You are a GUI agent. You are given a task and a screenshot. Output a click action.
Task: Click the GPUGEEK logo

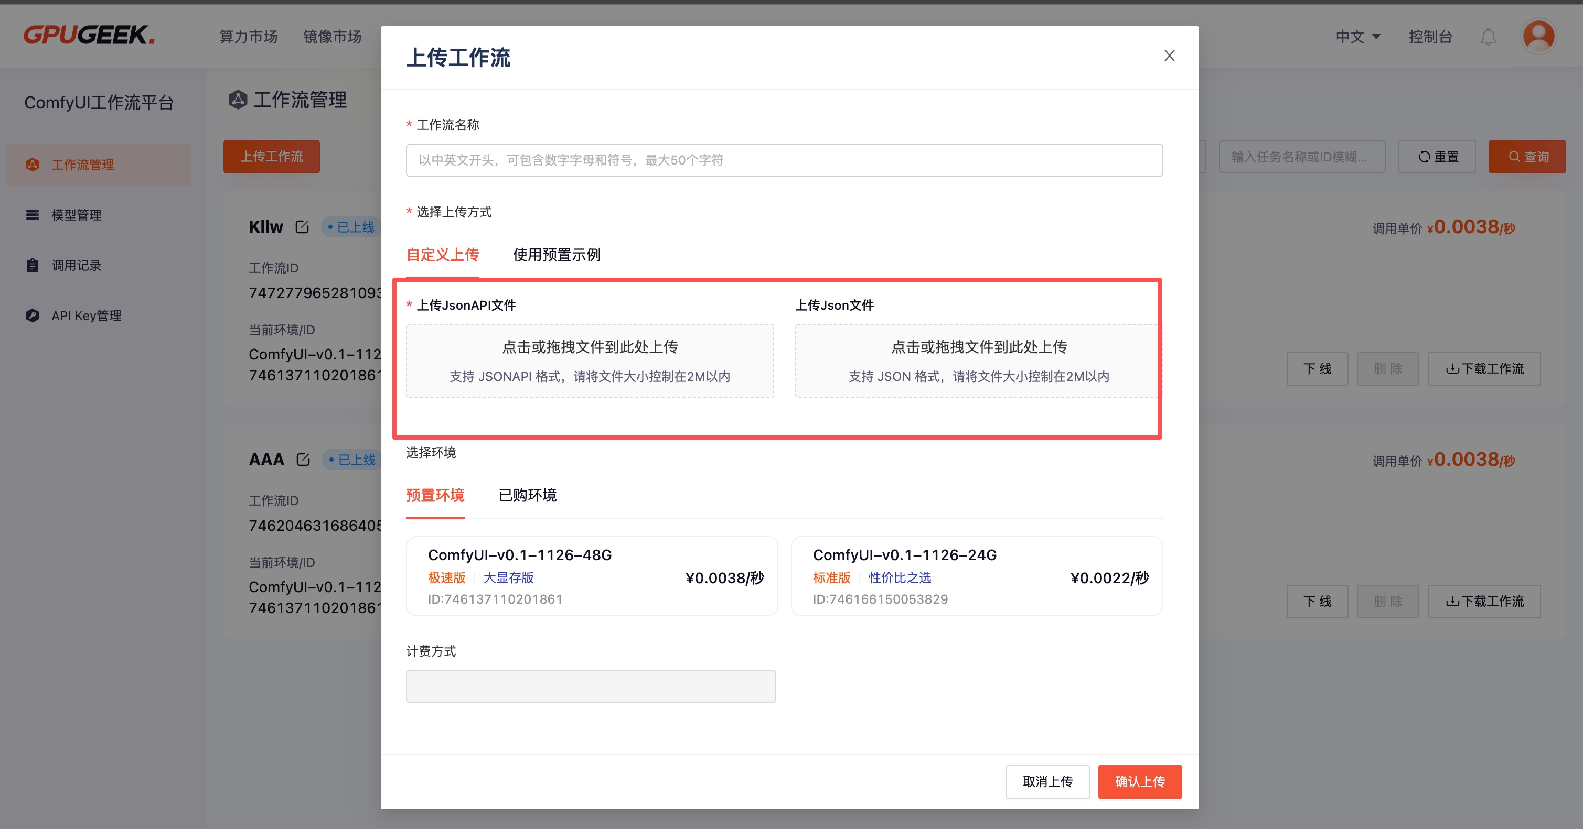point(89,36)
